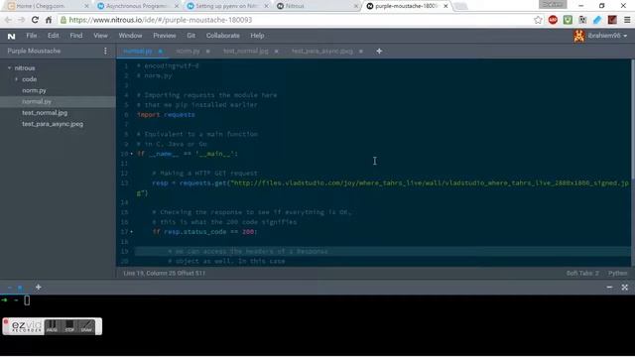This screenshot has height=357, width=635.
Task: Open test_normal.jpg in the file tree
Action: [45, 113]
